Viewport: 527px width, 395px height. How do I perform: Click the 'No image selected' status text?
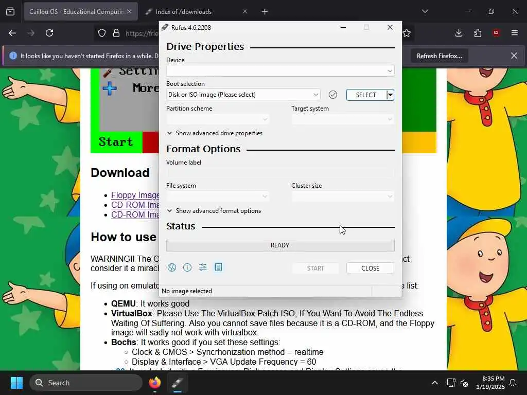coord(187,291)
